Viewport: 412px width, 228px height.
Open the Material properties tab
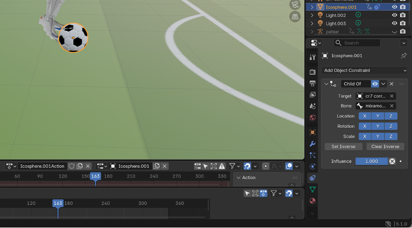pos(313,201)
